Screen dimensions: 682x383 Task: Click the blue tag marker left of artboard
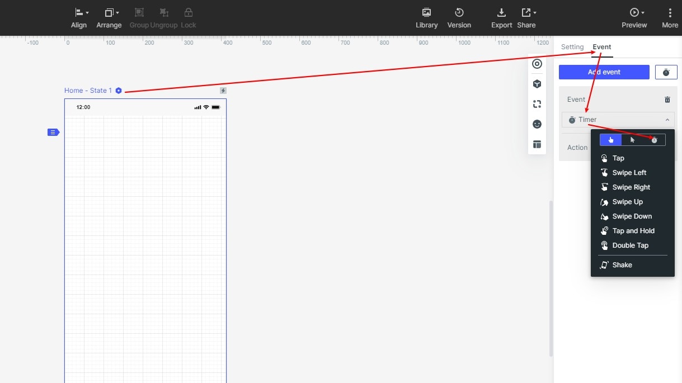(x=53, y=132)
